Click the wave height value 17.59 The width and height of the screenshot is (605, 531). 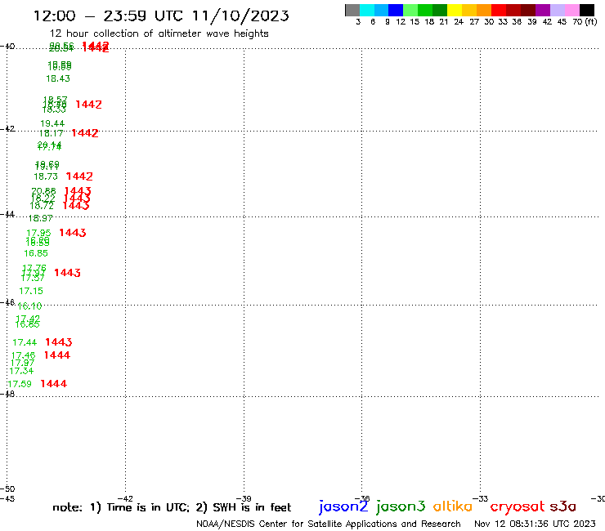point(20,384)
